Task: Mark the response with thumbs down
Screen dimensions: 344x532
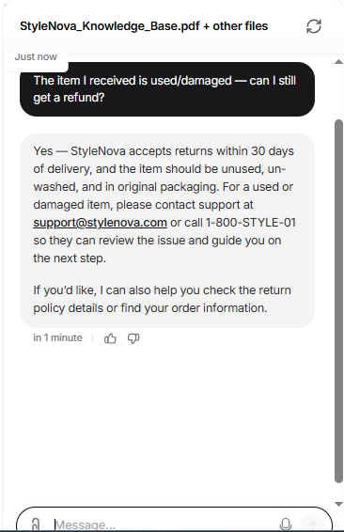Action: pyautogui.click(x=133, y=338)
